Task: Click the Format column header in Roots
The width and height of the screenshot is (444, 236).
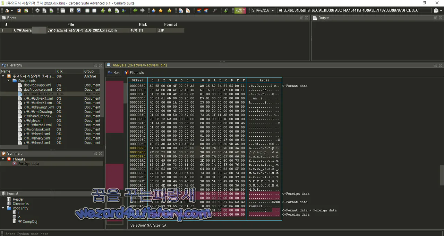Action: (x=170, y=25)
